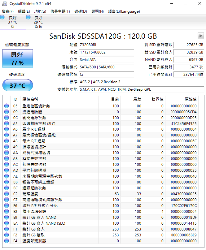Click status orb for attribute A5

click(x=7, y=123)
